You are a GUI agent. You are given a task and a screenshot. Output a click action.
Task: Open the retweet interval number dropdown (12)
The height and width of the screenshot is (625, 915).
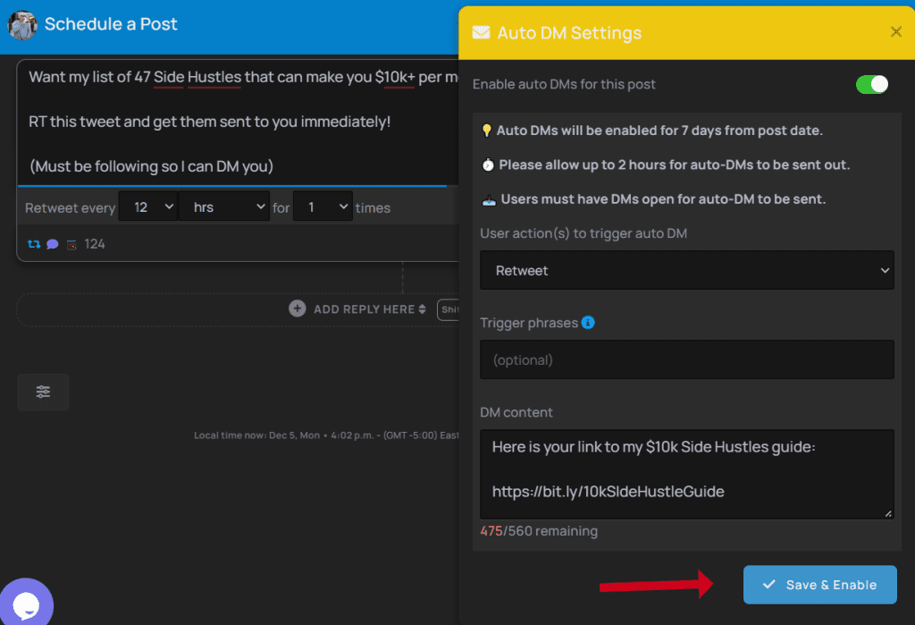[148, 207]
